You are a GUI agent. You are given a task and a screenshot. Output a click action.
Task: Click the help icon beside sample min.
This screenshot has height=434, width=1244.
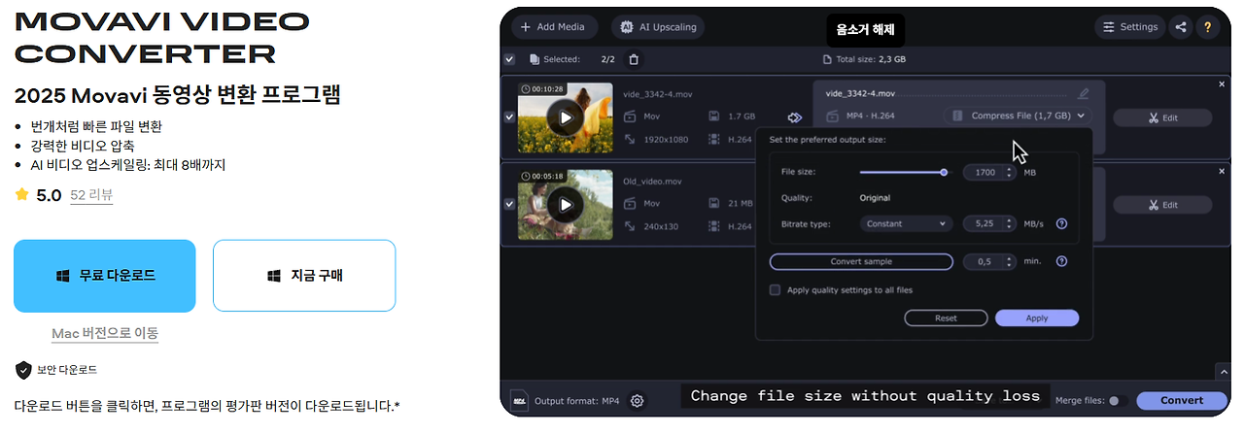1061,261
